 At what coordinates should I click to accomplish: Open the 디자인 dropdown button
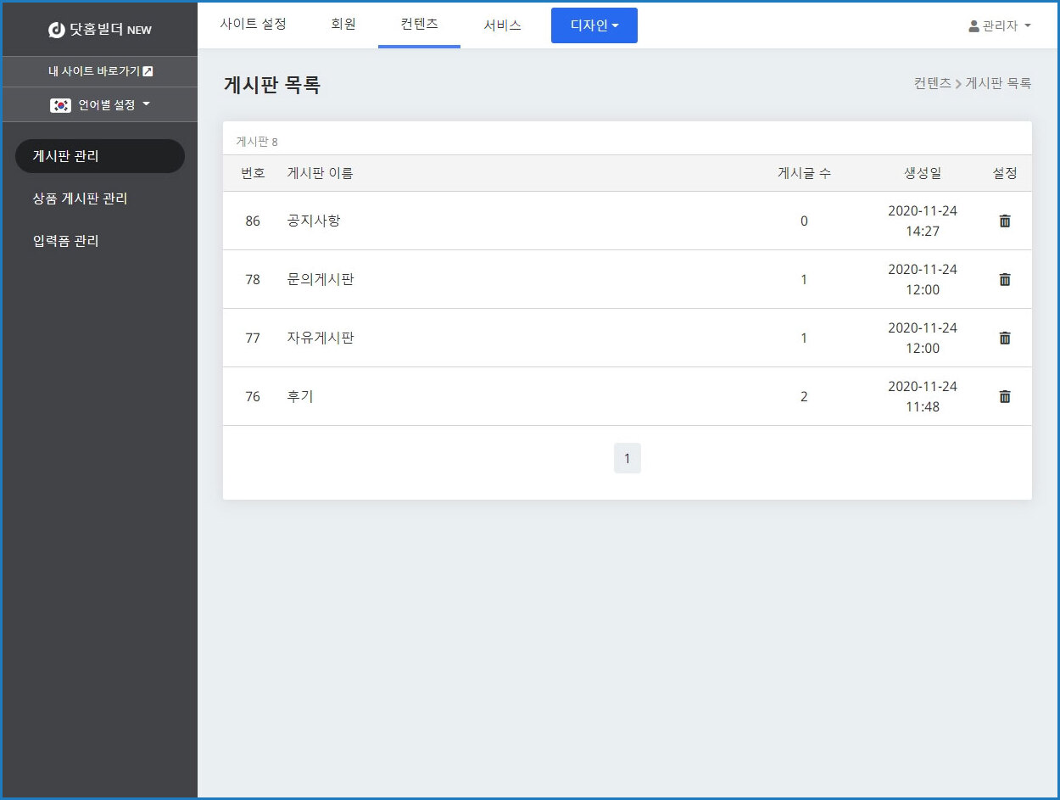click(x=594, y=25)
